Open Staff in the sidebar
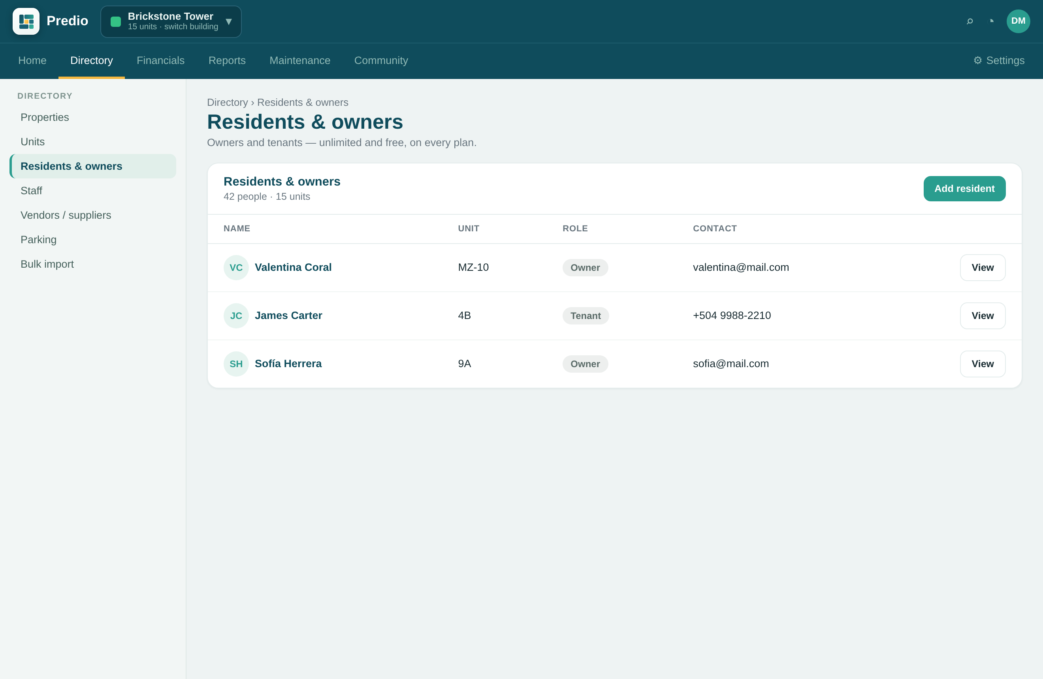This screenshot has height=679, width=1043. (93, 191)
